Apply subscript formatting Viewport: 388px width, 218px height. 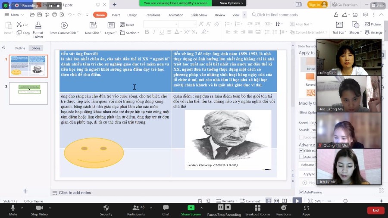click(194, 32)
